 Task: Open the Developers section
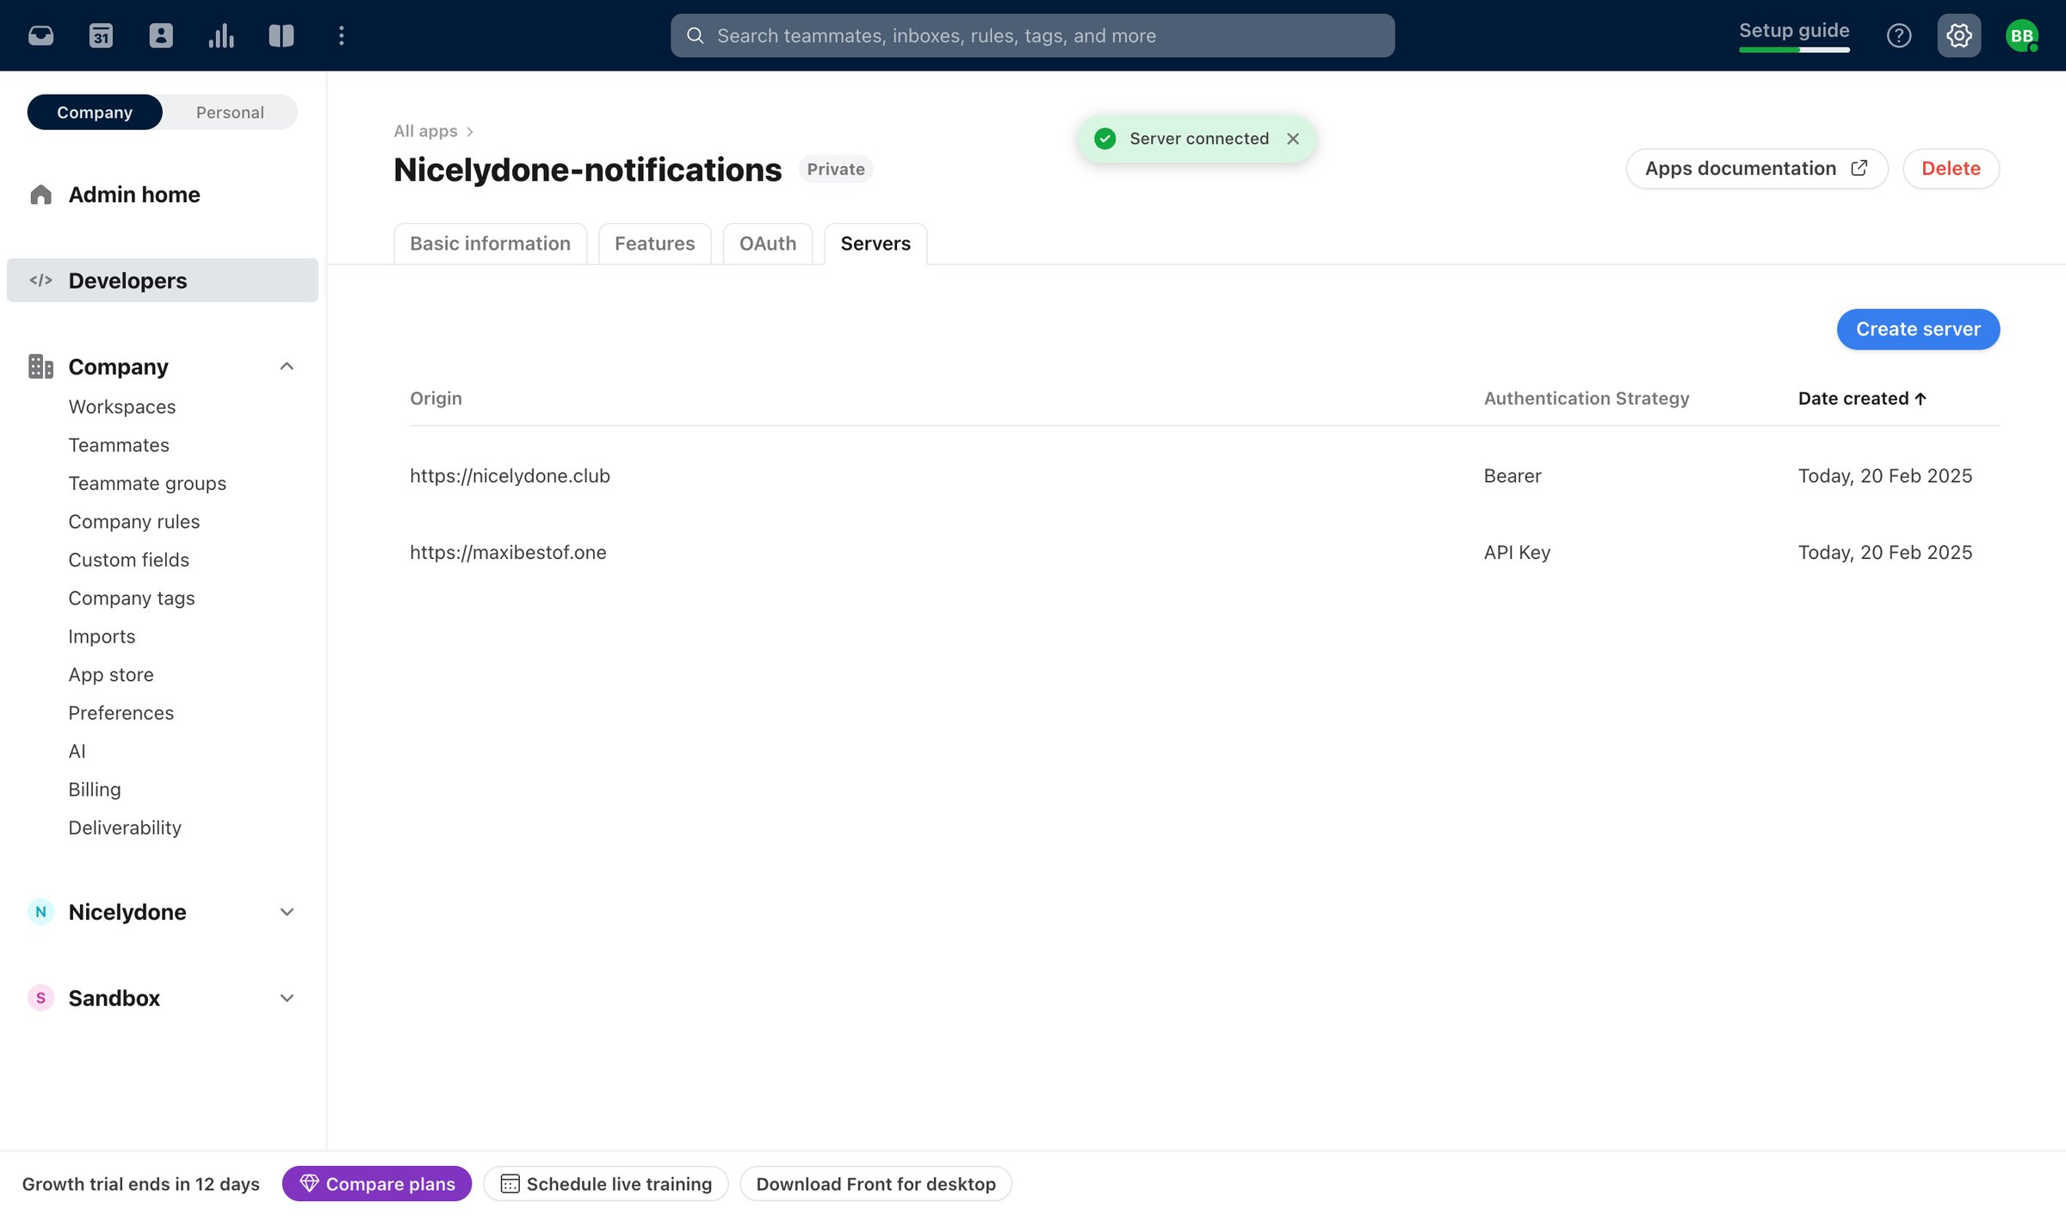(x=163, y=281)
